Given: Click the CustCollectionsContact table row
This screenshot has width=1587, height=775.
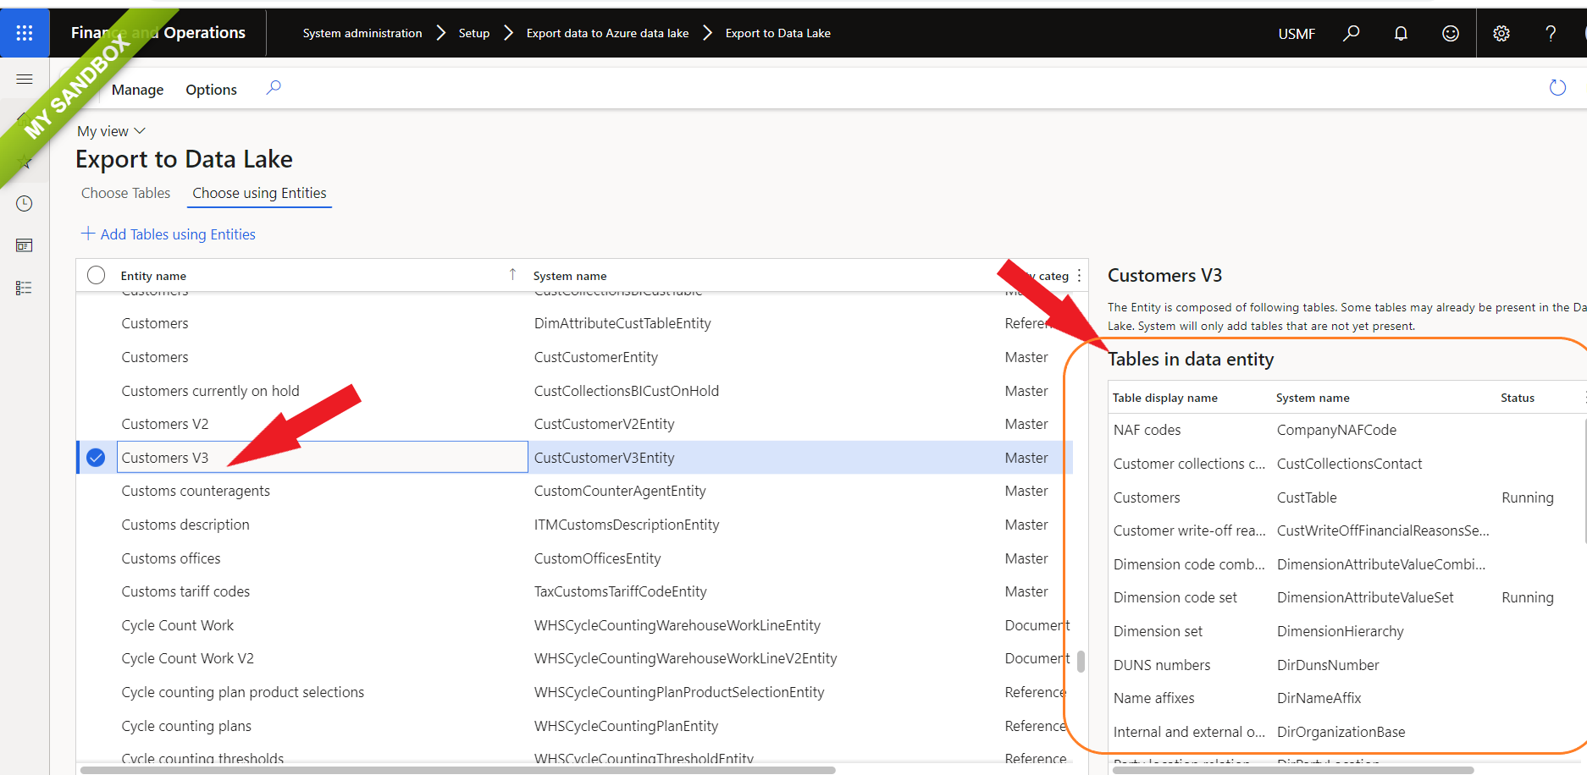Looking at the screenshot, I should click(1346, 464).
